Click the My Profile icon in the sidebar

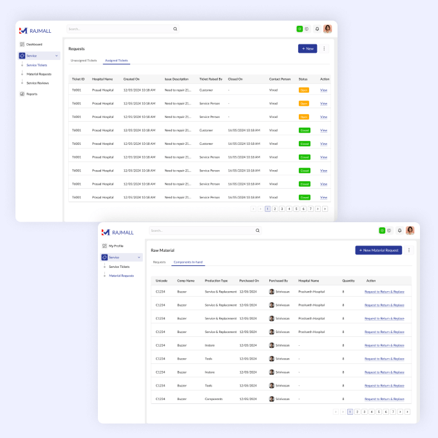tap(104, 246)
